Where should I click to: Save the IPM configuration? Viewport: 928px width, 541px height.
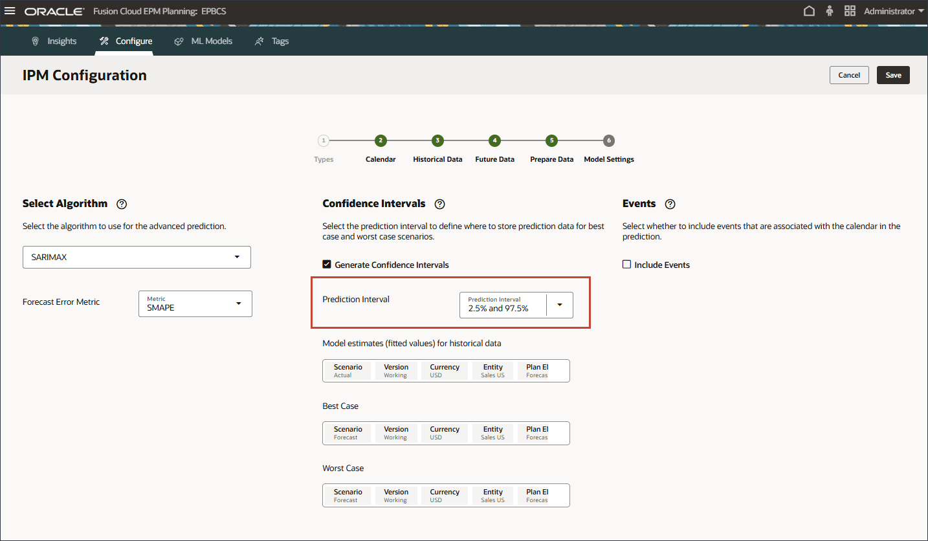point(893,75)
